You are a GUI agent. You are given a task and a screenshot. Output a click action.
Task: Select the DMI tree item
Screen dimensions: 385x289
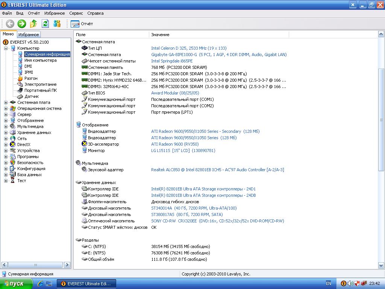28,66
